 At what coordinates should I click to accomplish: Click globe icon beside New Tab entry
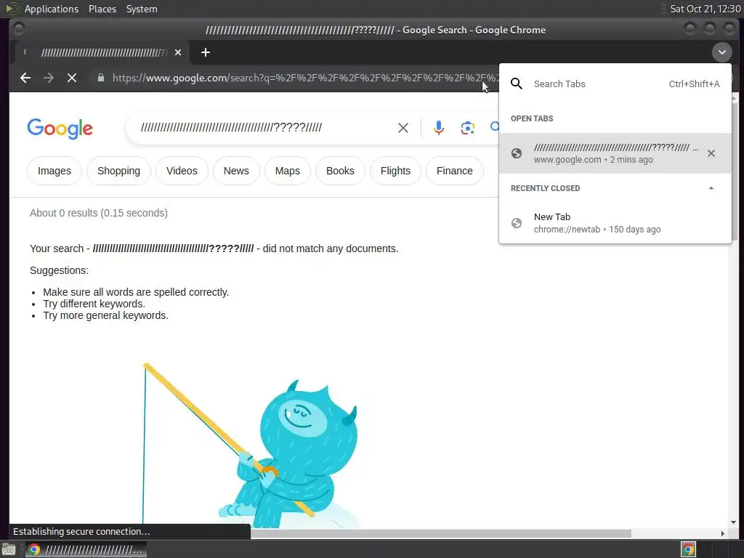pos(517,223)
